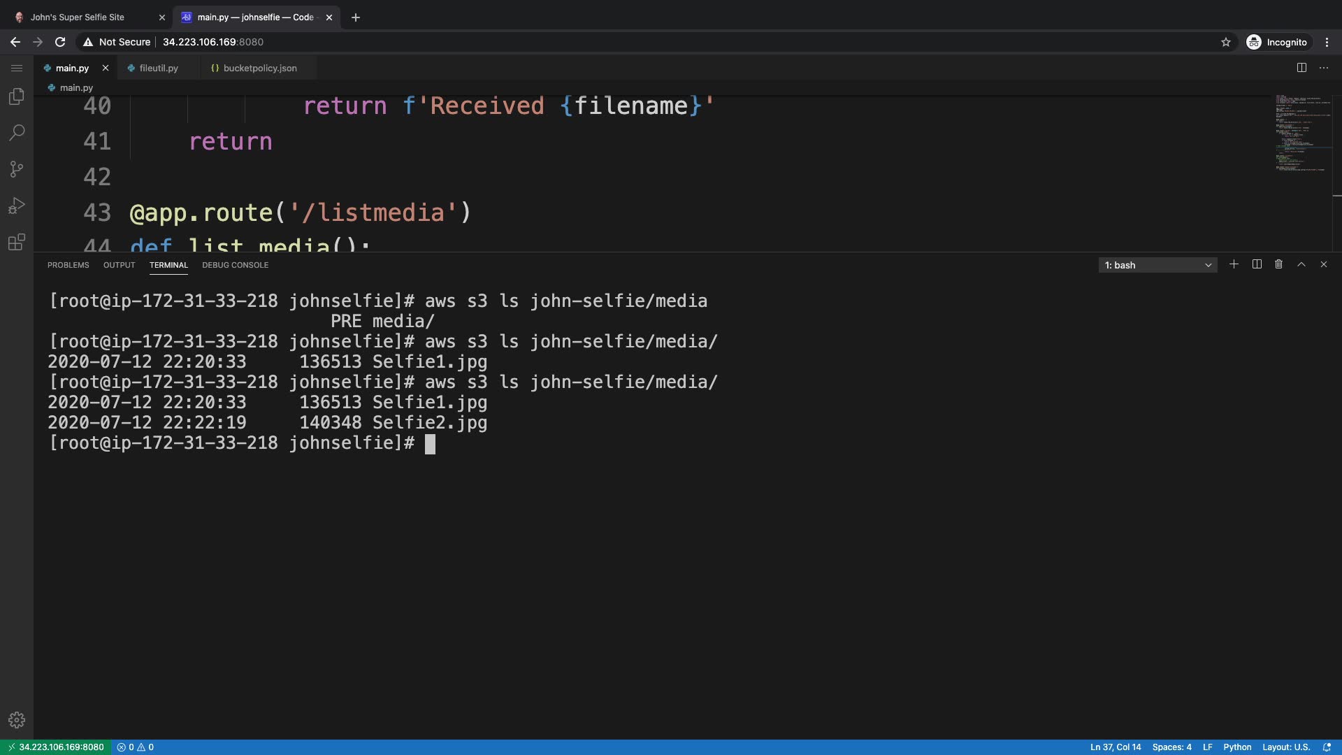Screen dimensions: 1342x755
Task: Split the terminal pane
Action: (x=1257, y=264)
